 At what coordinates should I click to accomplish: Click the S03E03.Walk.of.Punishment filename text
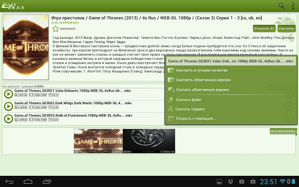tap(73, 115)
